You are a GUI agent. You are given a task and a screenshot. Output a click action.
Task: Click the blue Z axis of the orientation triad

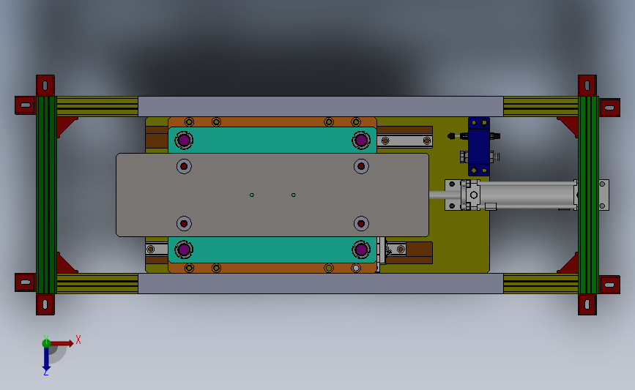tap(46, 358)
